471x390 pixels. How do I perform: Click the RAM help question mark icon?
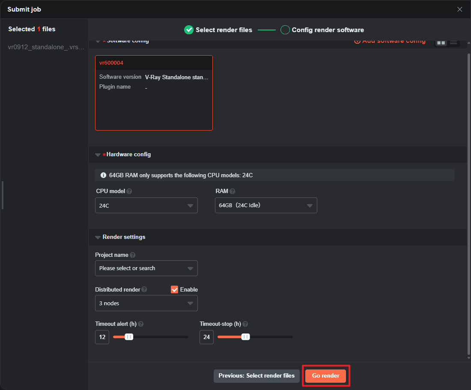pyautogui.click(x=233, y=191)
